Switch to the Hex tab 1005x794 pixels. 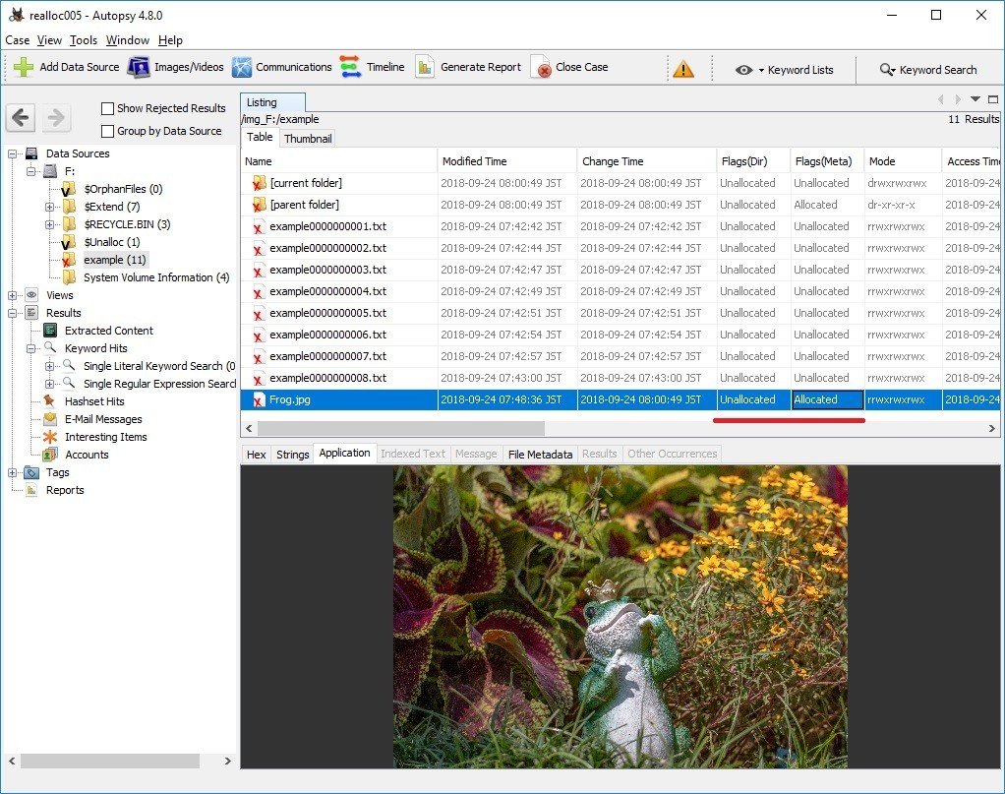coord(257,455)
